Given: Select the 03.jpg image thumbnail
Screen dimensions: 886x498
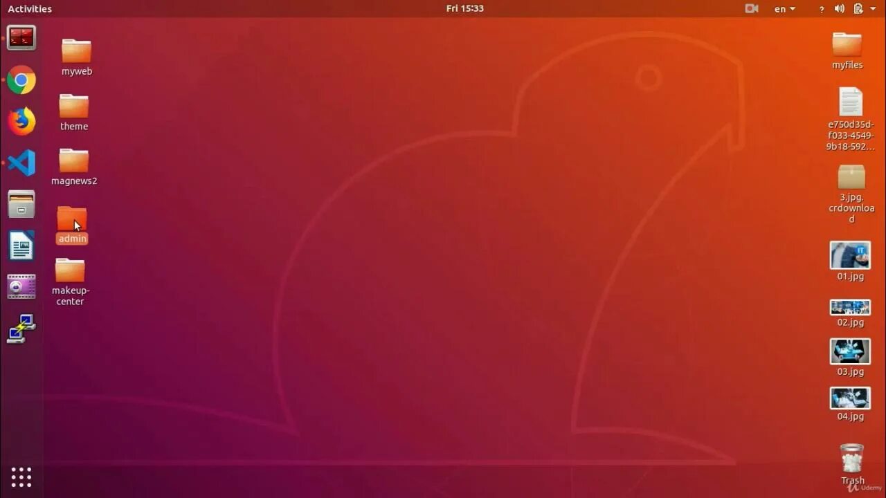Looking at the screenshot, I should pos(850,351).
